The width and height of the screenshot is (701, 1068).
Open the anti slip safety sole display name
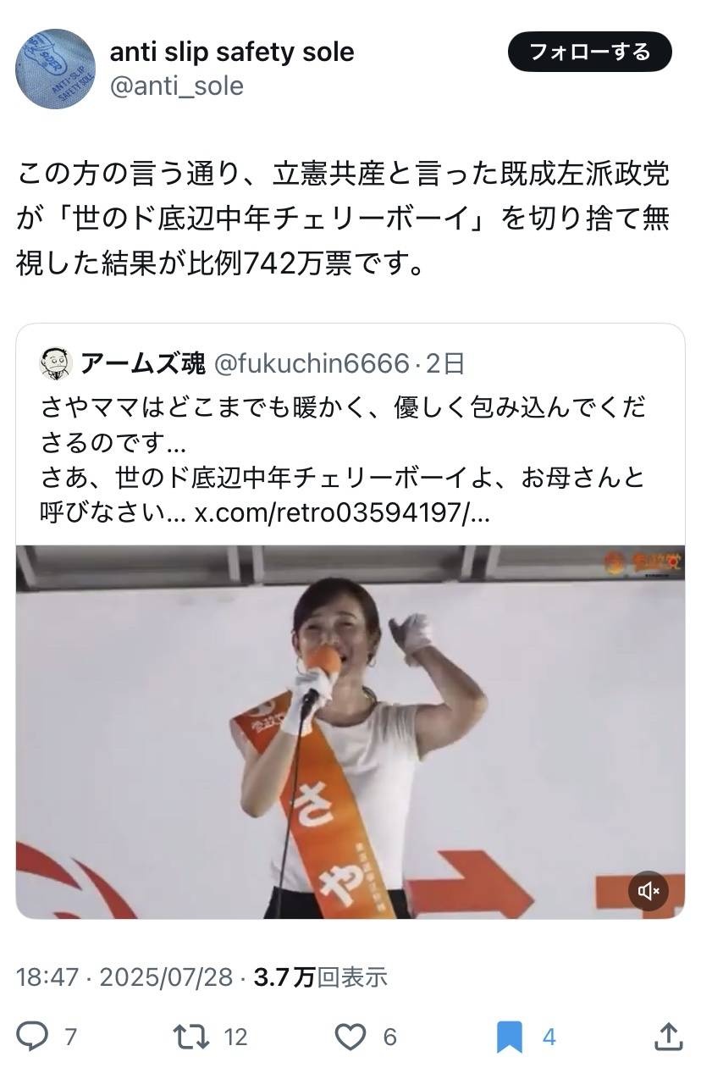pyautogui.click(x=232, y=53)
